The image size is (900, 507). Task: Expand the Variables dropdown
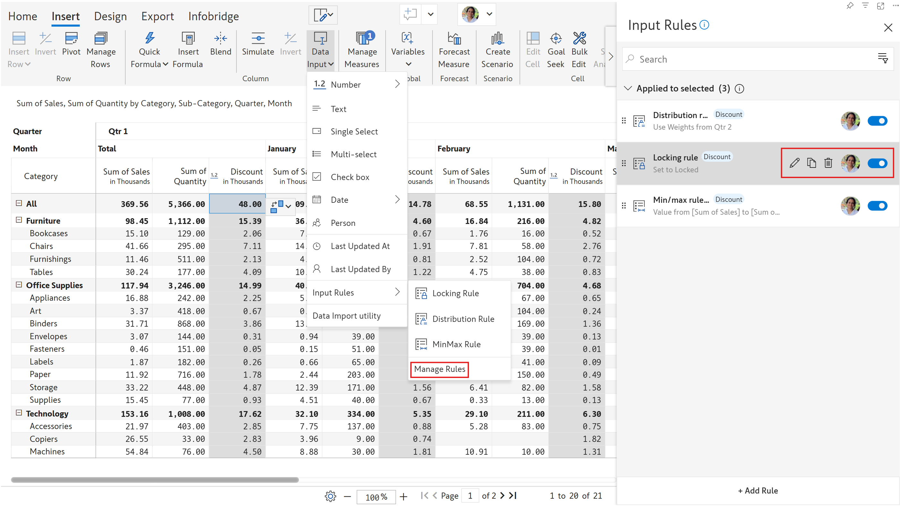(x=408, y=64)
